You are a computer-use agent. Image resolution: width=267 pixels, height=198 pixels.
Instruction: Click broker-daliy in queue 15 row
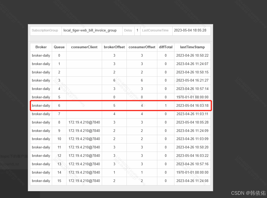(41, 181)
